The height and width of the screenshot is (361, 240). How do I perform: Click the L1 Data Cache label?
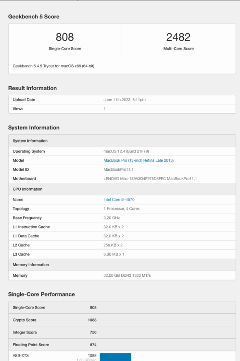point(26,236)
